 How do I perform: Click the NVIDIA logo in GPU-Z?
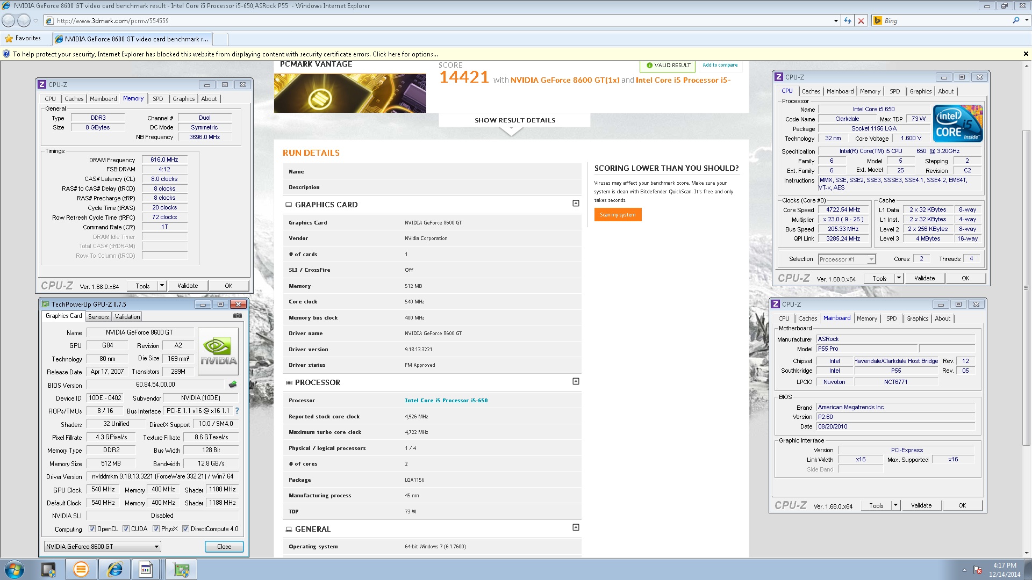218,352
